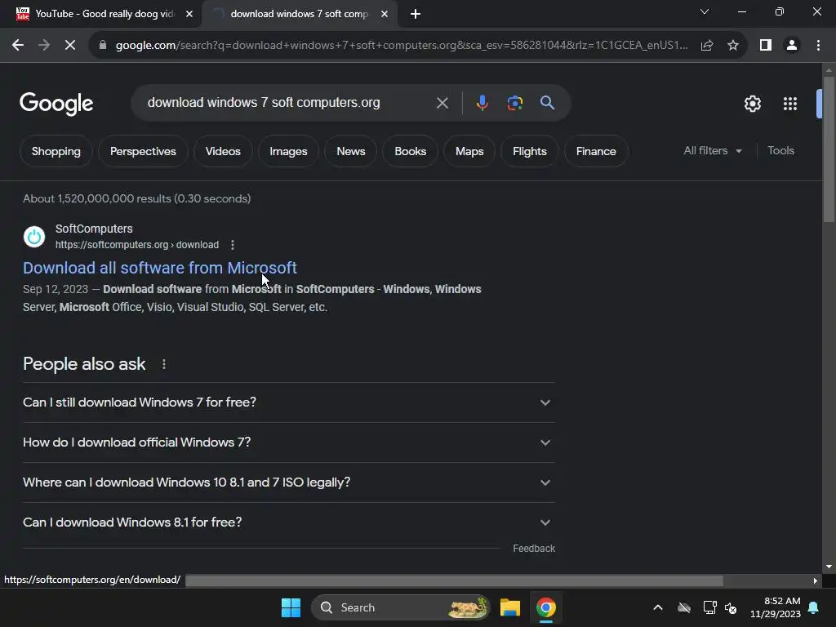
Task: Start voice search with microphone
Action: (x=482, y=103)
